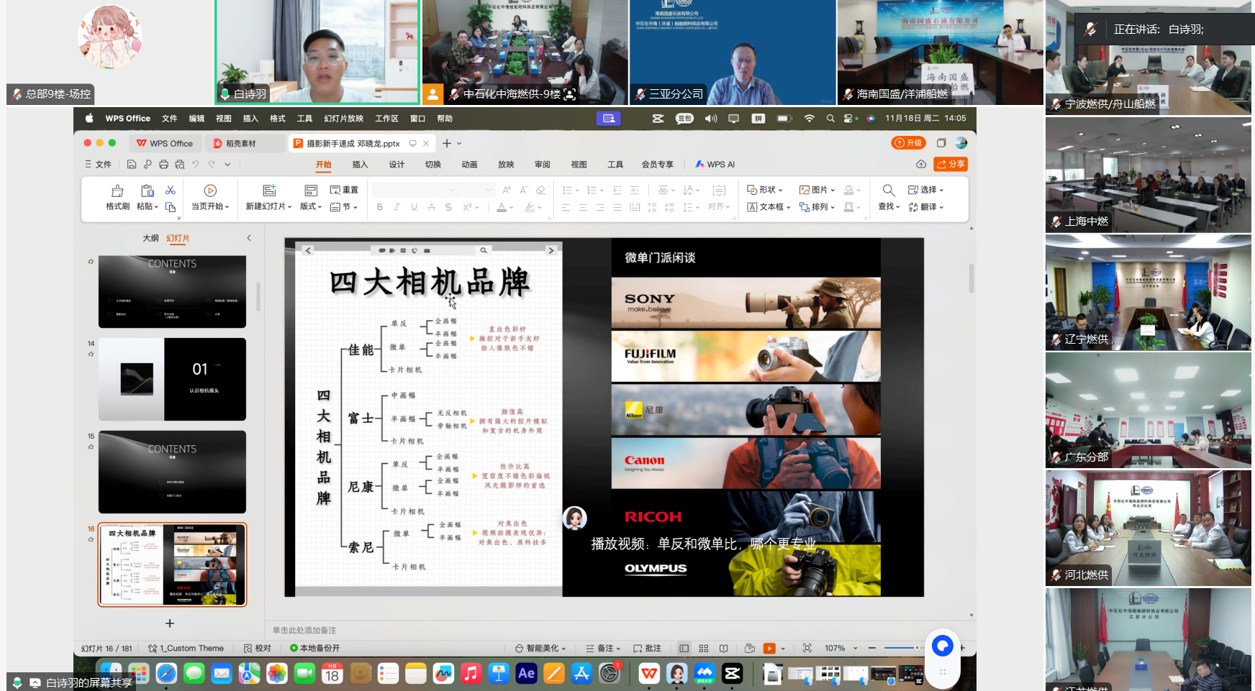Open After Effects from the dock
This screenshot has width=1255, height=691.
[526, 674]
